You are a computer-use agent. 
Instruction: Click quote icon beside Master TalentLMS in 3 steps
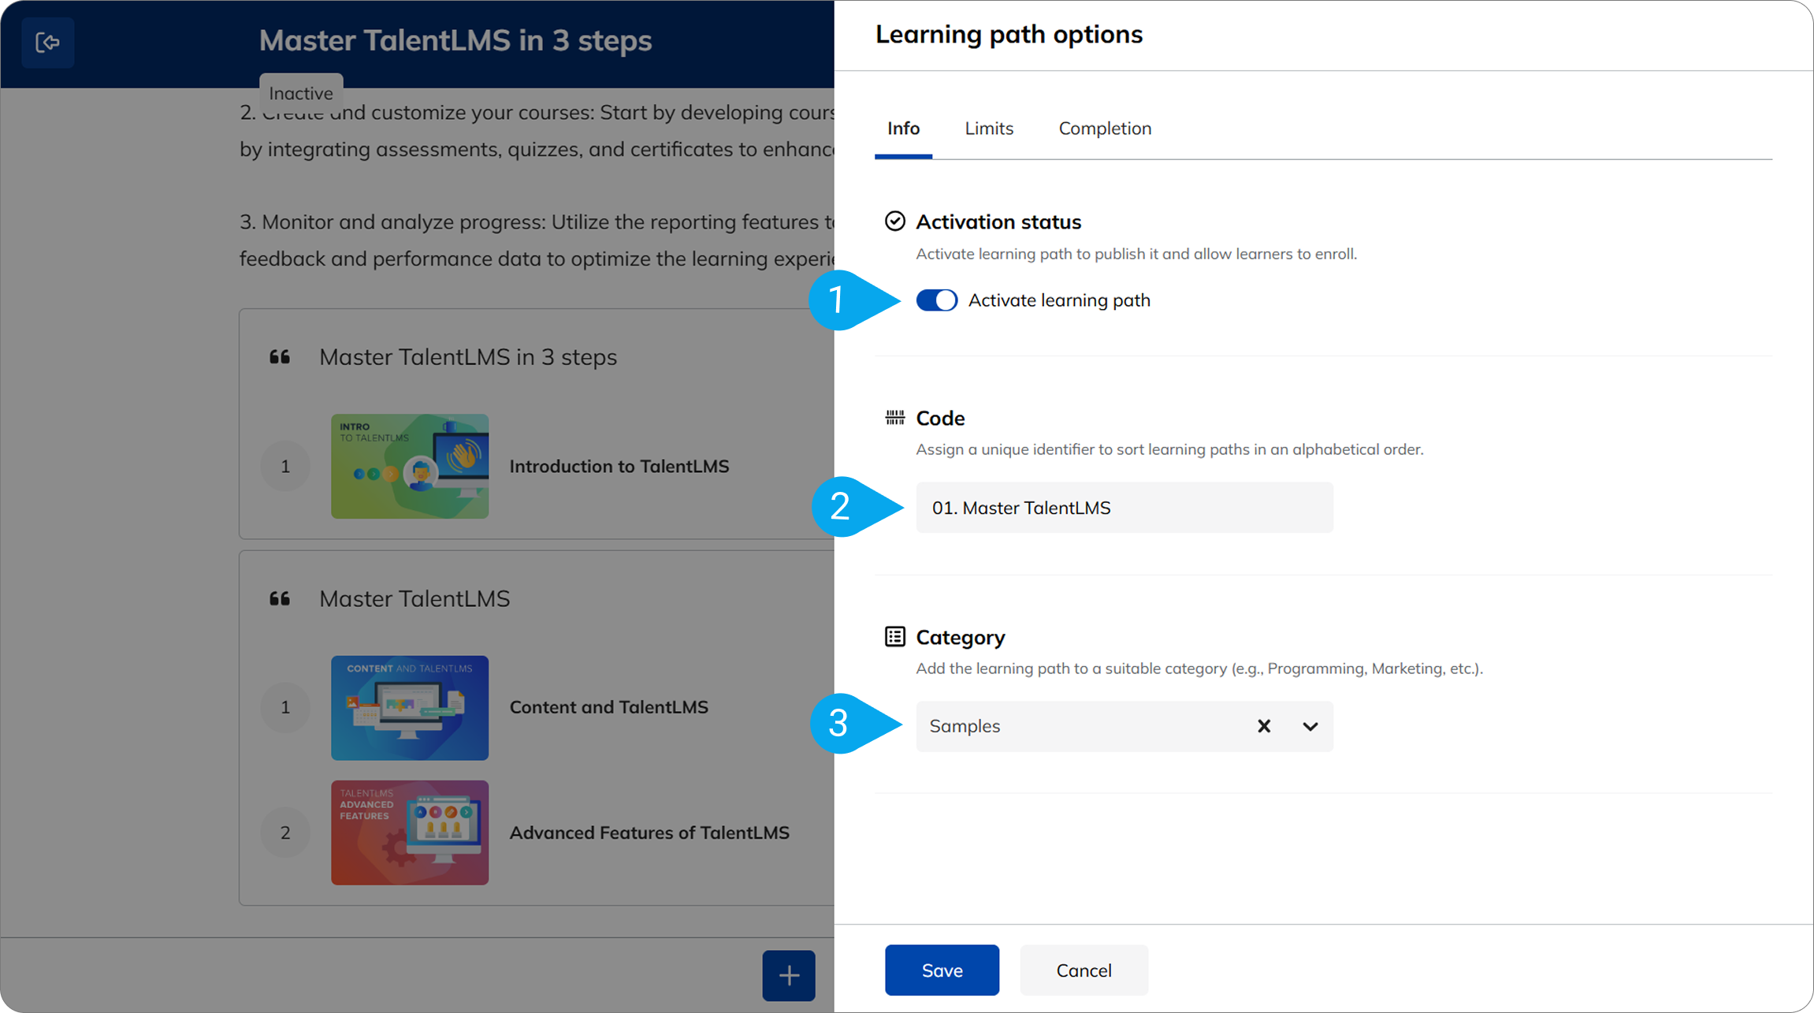click(x=280, y=357)
